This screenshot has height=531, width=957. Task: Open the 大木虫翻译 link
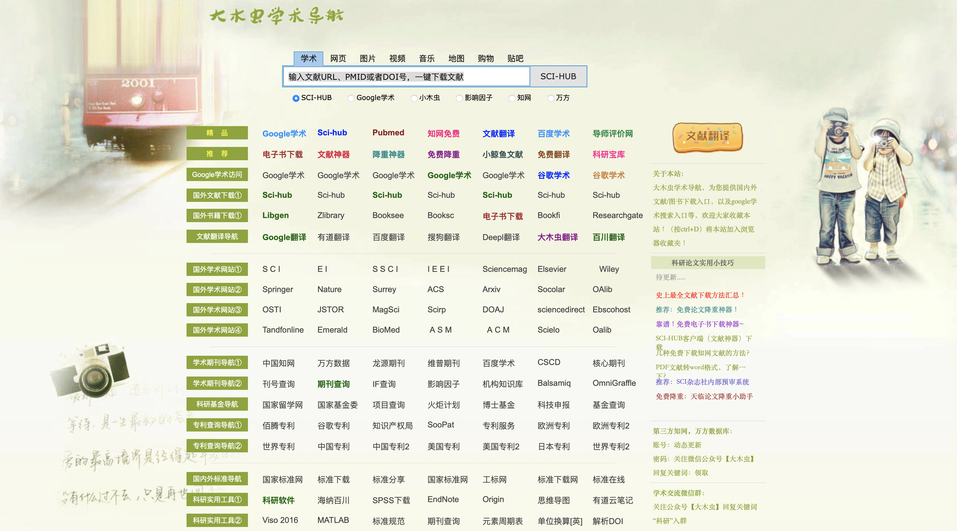pyautogui.click(x=558, y=237)
